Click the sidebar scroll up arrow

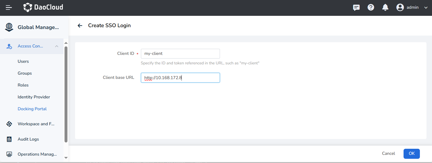[x=66, y=43]
